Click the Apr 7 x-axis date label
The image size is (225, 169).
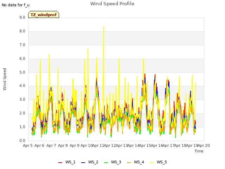pos(51,145)
